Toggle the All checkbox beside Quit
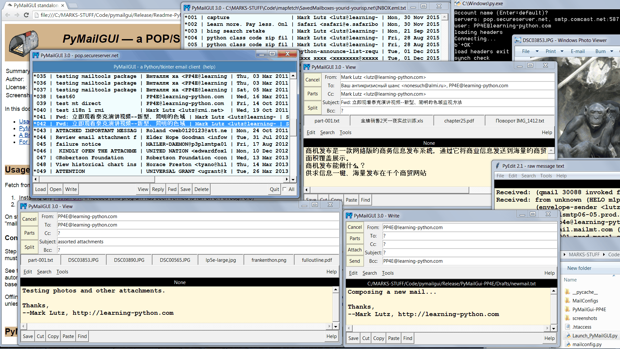This screenshot has height=349, width=620. [284, 189]
